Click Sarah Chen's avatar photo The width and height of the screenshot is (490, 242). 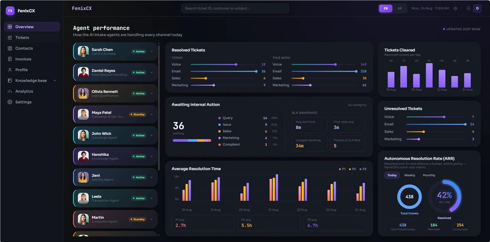(83, 51)
